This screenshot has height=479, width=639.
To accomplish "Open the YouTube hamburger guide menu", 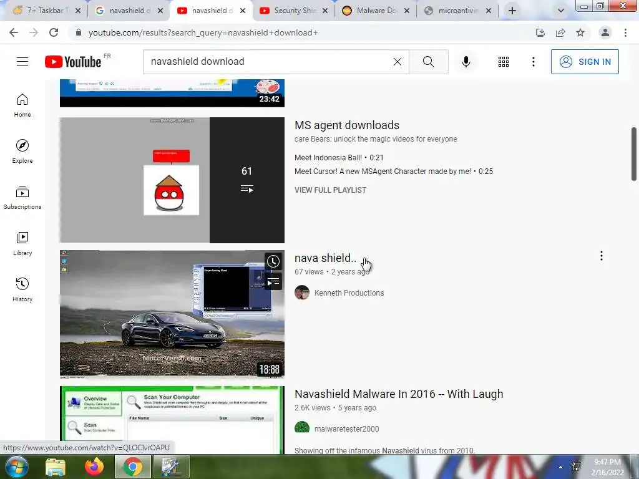I will click(x=22, y=62).
